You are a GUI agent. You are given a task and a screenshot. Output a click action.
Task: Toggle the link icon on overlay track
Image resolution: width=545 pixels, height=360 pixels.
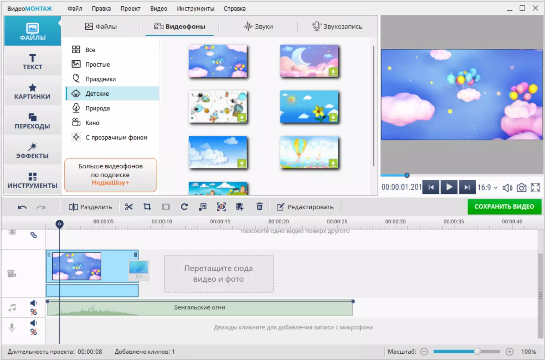[x=34, y=235]
